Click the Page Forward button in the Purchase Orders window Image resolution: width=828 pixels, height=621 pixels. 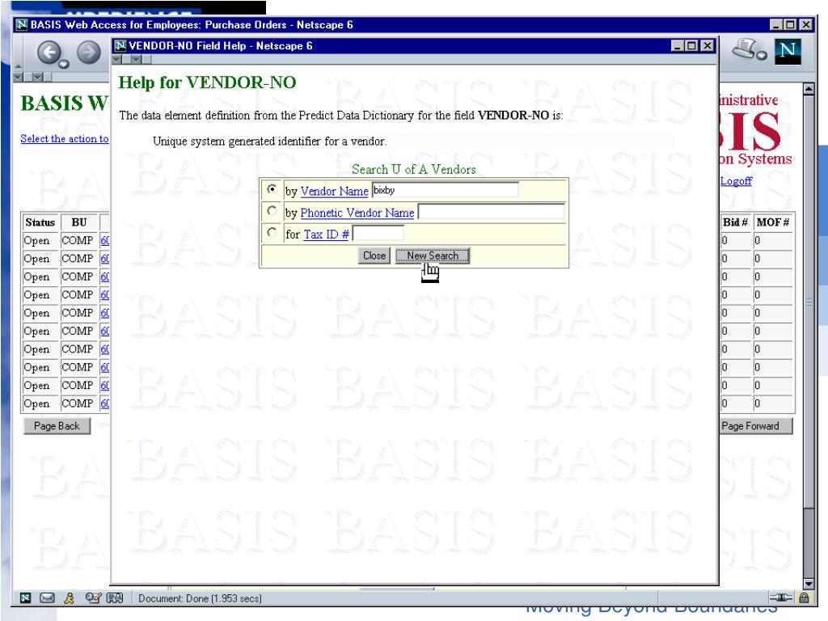756,426
